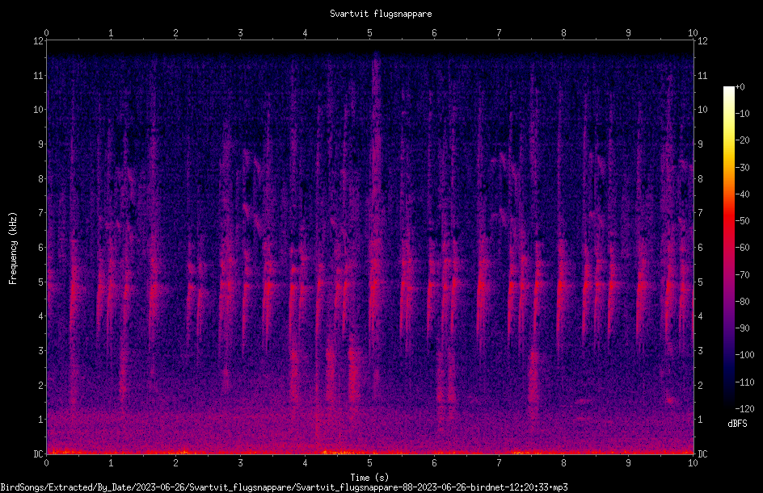Click the "-100" color scale label
The width and height of the screenshot is (763, 493).
click(x=744, y=354)
